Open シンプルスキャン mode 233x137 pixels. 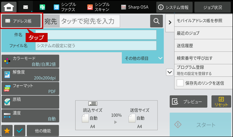(x=99, y=7)
